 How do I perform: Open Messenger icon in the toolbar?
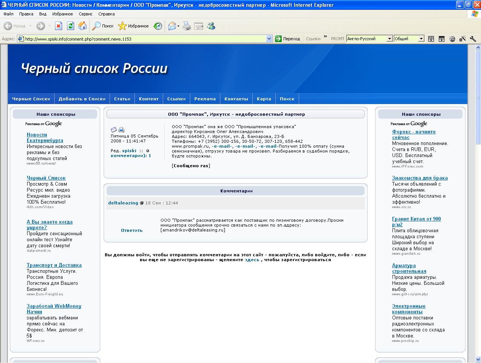211,26
